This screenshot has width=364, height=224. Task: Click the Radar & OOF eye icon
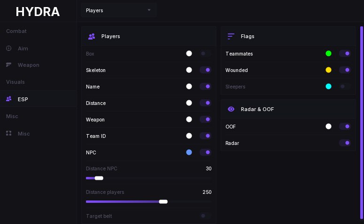pos(231,109)
